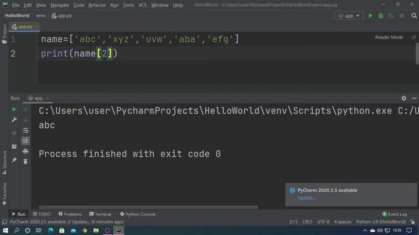419x235 pixels.
Task: Clear console output with trash icon
Action: [x=26, y=161]
